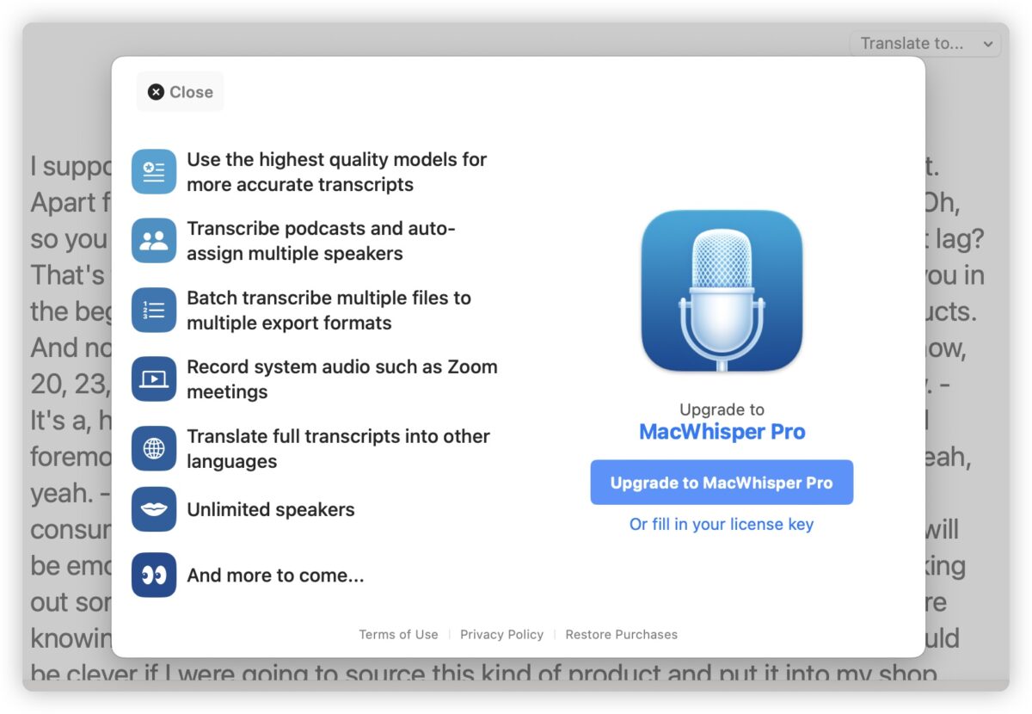Click the translate globe icon
Screen dimensions: 1032x714
(154, 448)
